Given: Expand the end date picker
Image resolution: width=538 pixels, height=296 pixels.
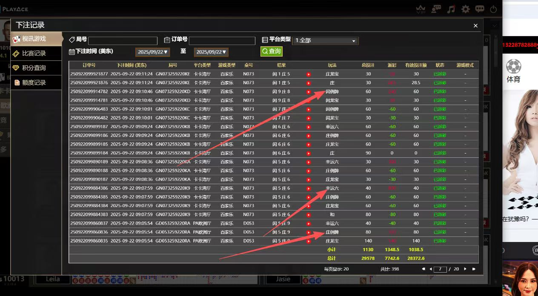Looking at the screenshot, I should [x=212, y=52].
